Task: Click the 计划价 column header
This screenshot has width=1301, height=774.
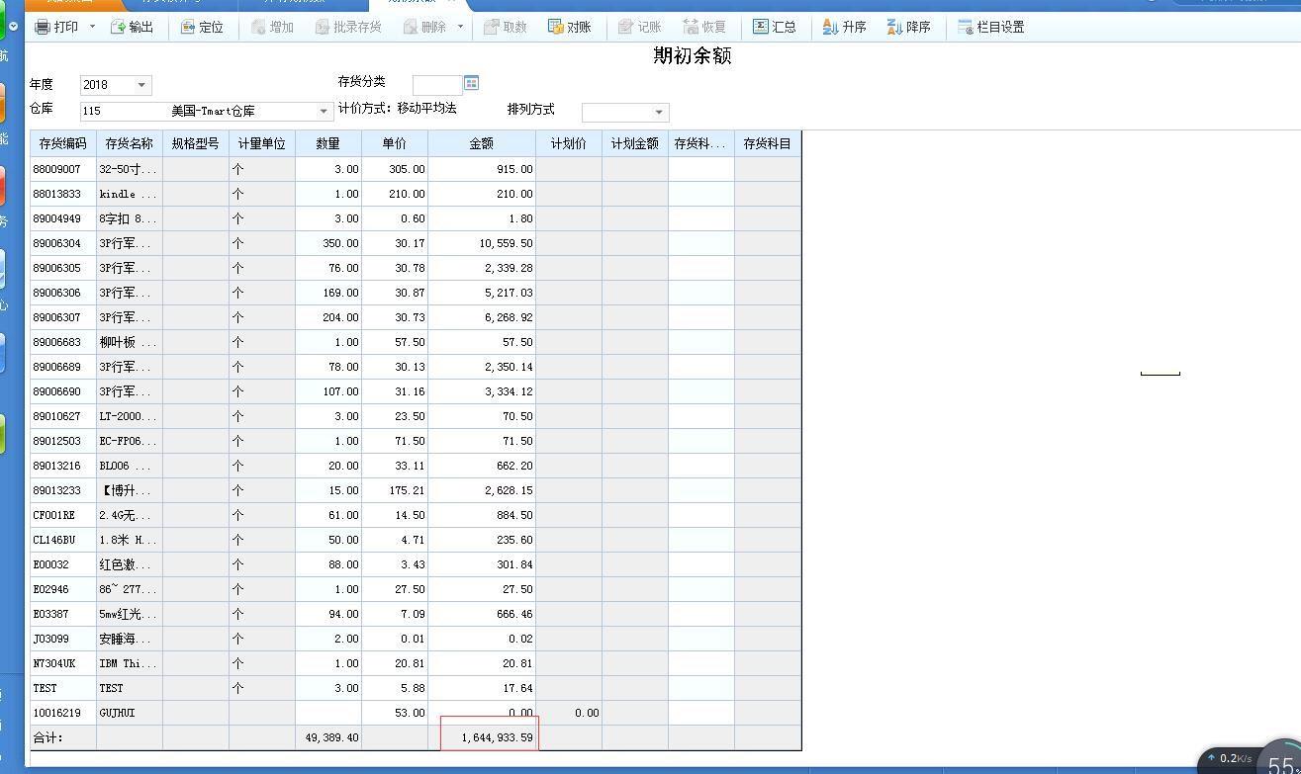Action: [569, 143]
